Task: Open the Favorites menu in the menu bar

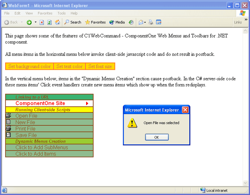Action: (x=45, y=13)
